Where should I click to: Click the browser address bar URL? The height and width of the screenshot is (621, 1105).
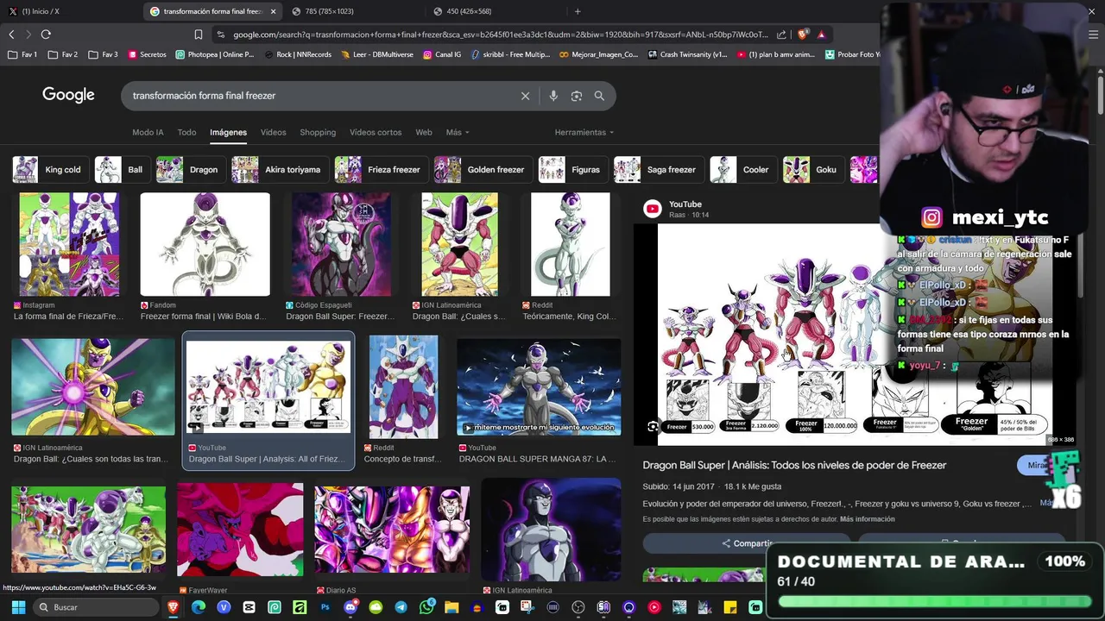[499, 34]
